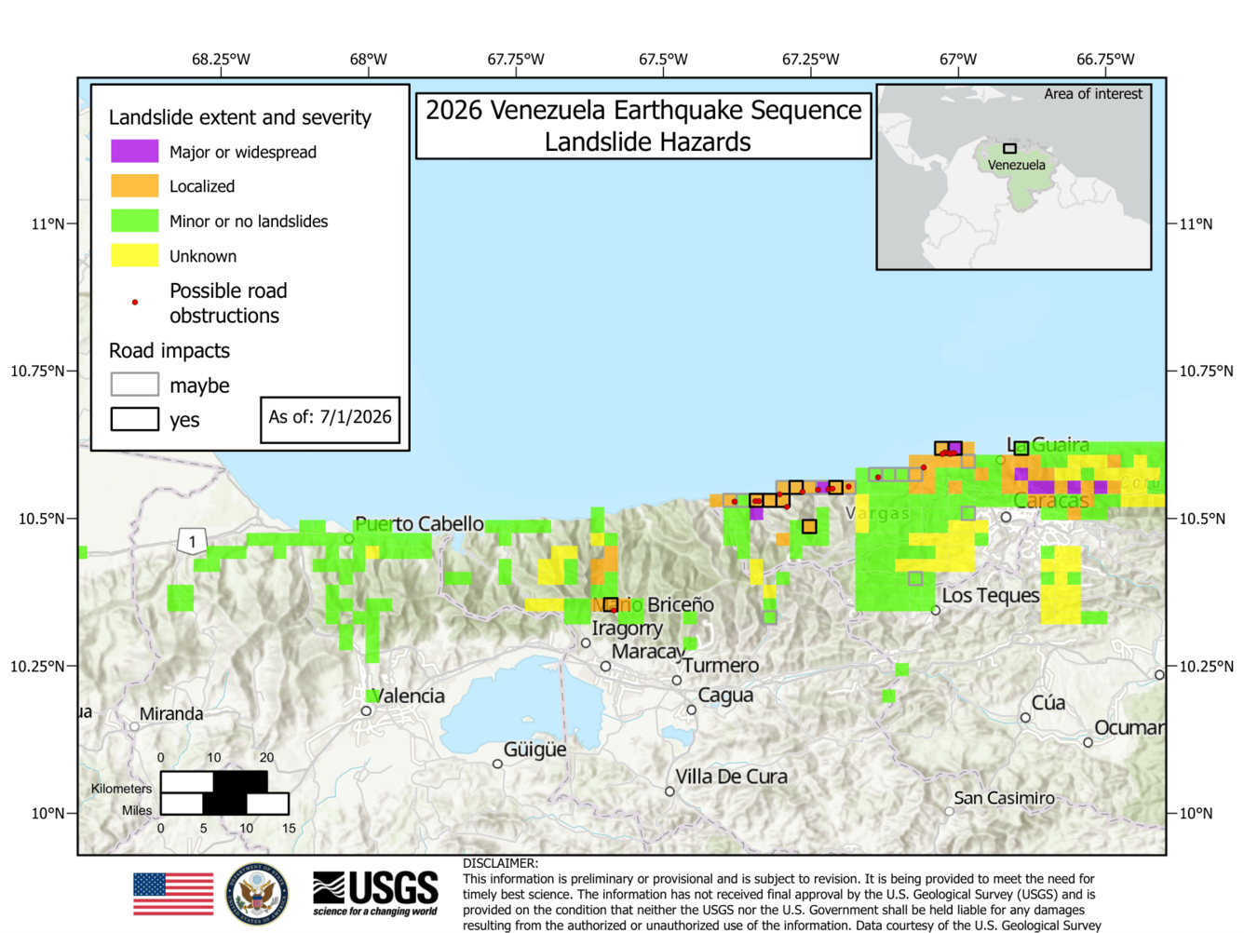Click the 'Villa De Cura' label

click(x=731, y=777)
